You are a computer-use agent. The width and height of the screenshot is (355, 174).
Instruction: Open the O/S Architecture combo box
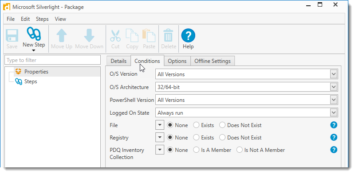(247, 87)
